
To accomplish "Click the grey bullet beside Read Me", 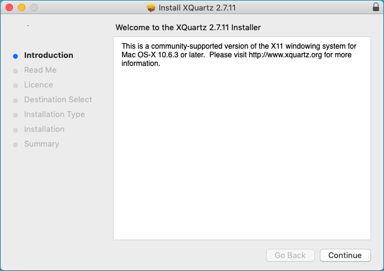I will coord(15,70).
